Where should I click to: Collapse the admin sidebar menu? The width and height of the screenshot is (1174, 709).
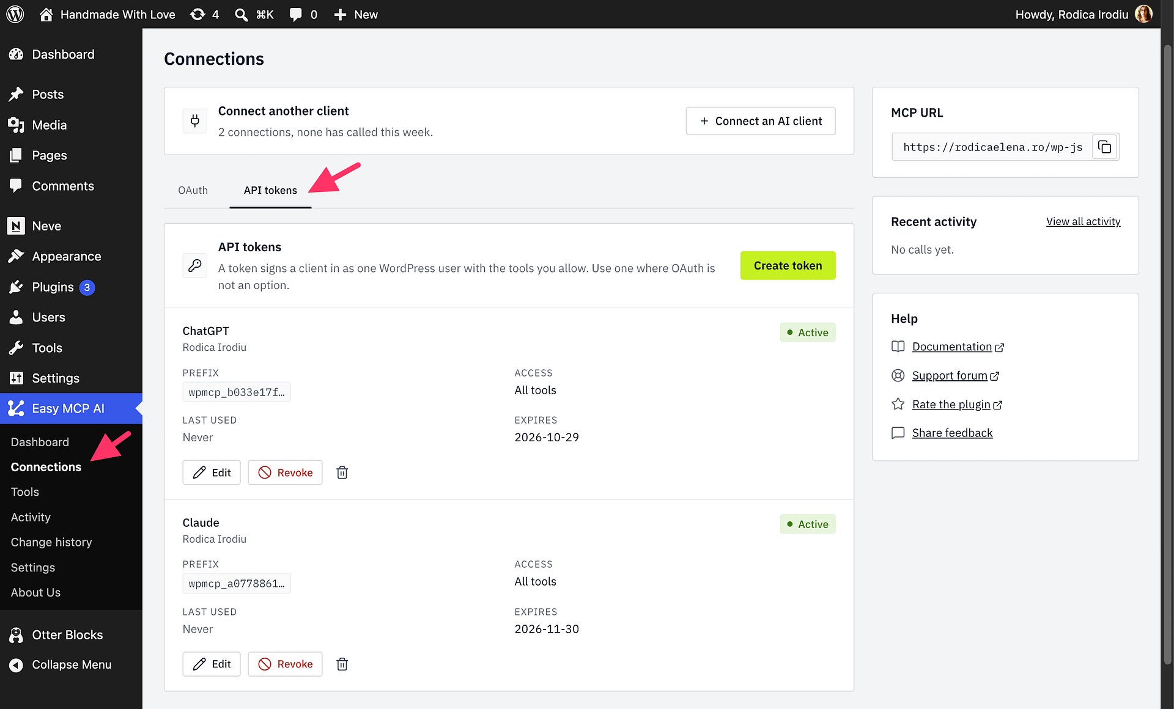click(71, 664)
